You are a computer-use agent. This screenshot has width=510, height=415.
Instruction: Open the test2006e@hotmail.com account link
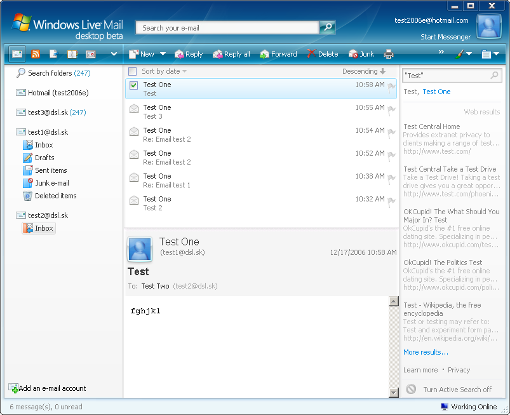tap(431, 20)
